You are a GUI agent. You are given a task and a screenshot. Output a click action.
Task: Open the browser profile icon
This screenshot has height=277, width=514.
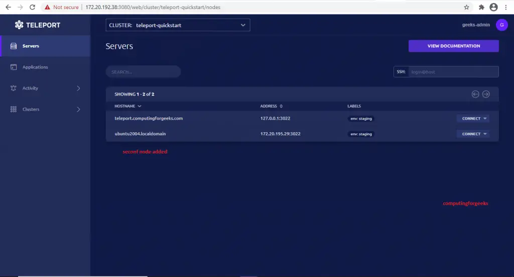(493, 7)
